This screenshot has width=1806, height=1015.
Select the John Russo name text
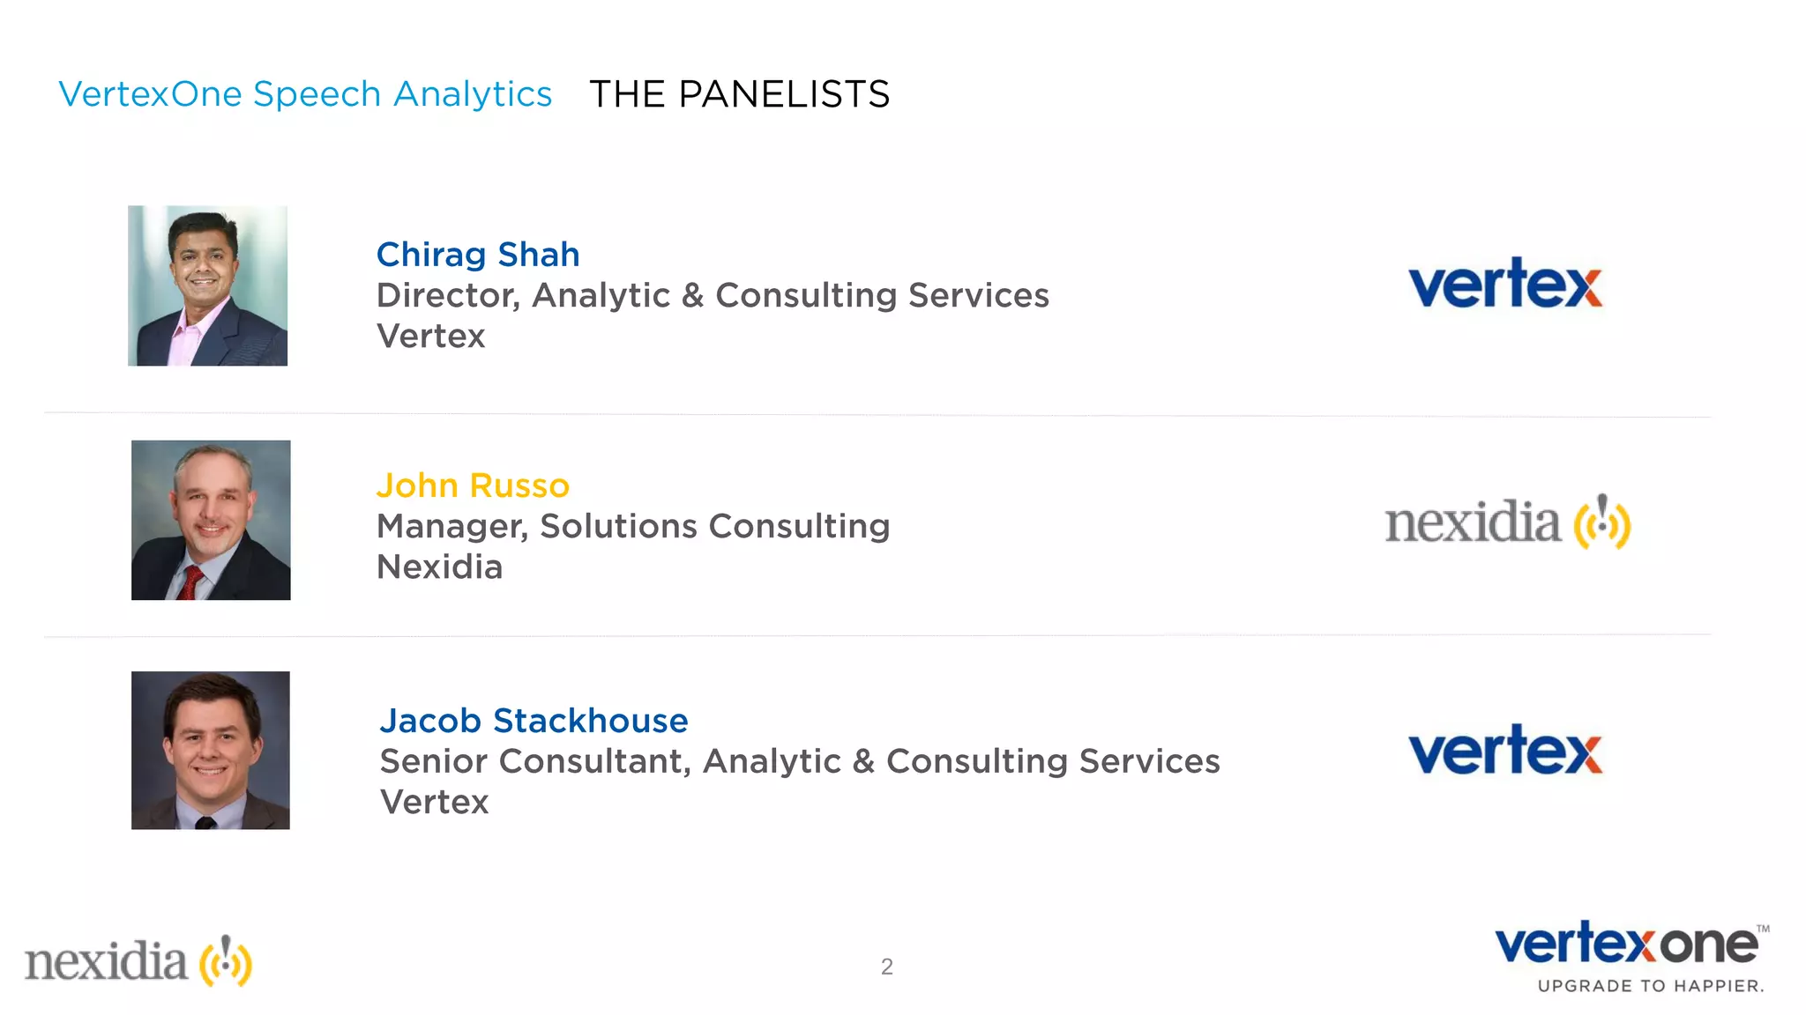(x=473, y=485)
